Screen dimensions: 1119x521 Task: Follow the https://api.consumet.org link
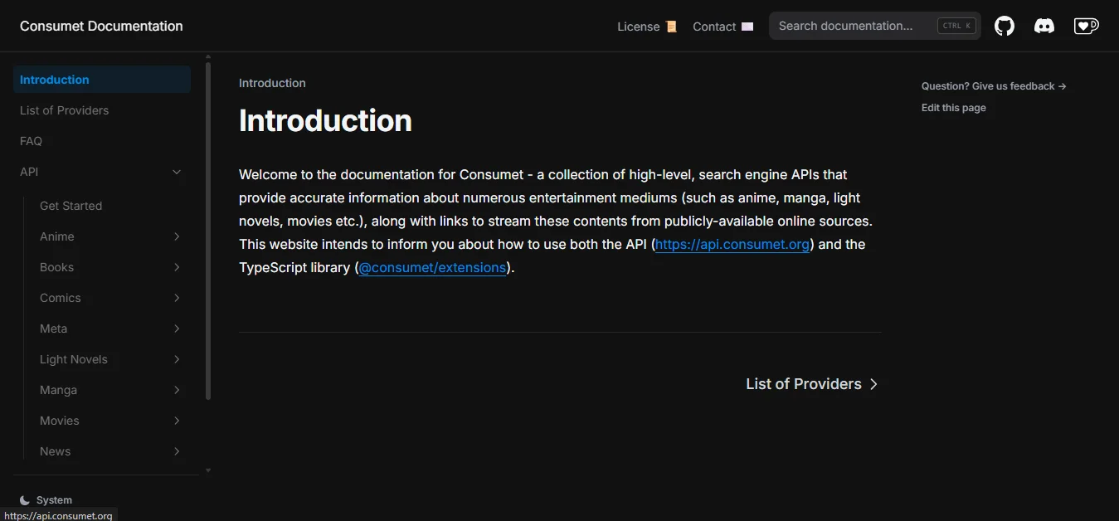tap(731, 244)
